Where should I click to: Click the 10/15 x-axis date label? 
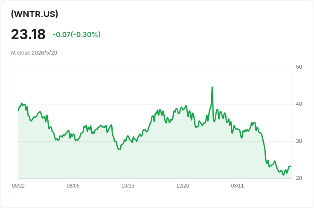128,186
